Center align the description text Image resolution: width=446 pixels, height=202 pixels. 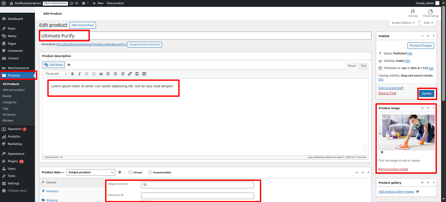tap(115, 74)
